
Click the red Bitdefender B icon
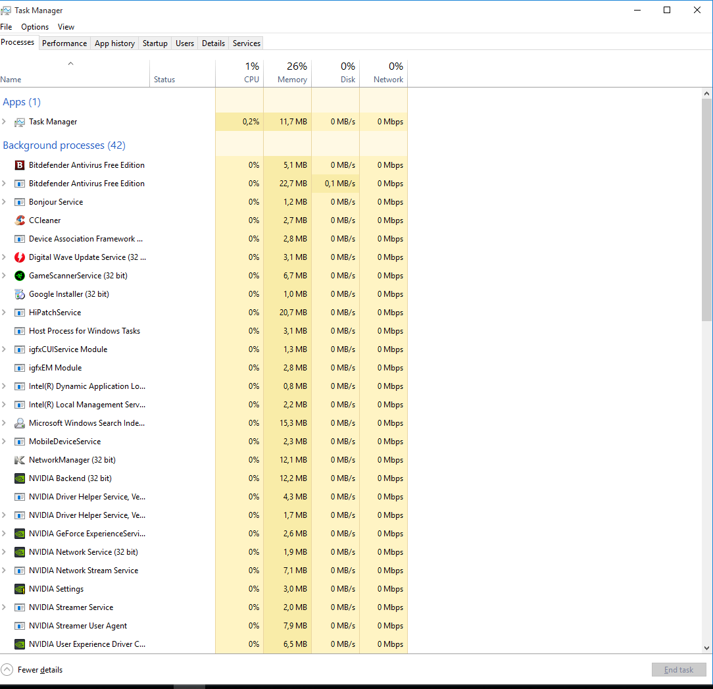tap(20, 165)
